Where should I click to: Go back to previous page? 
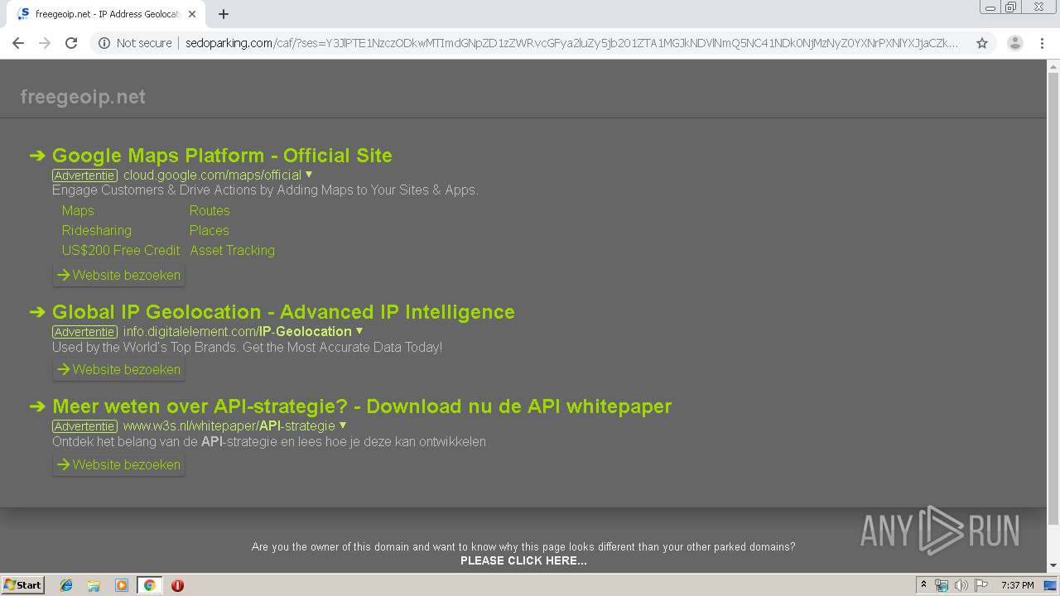point(18,43)
